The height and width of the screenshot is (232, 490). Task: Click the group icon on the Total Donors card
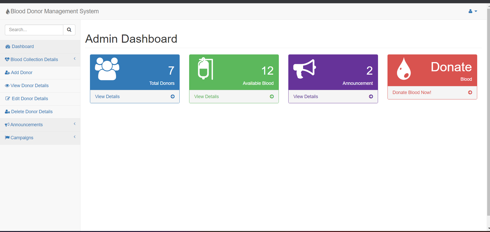tap(107, 68)
